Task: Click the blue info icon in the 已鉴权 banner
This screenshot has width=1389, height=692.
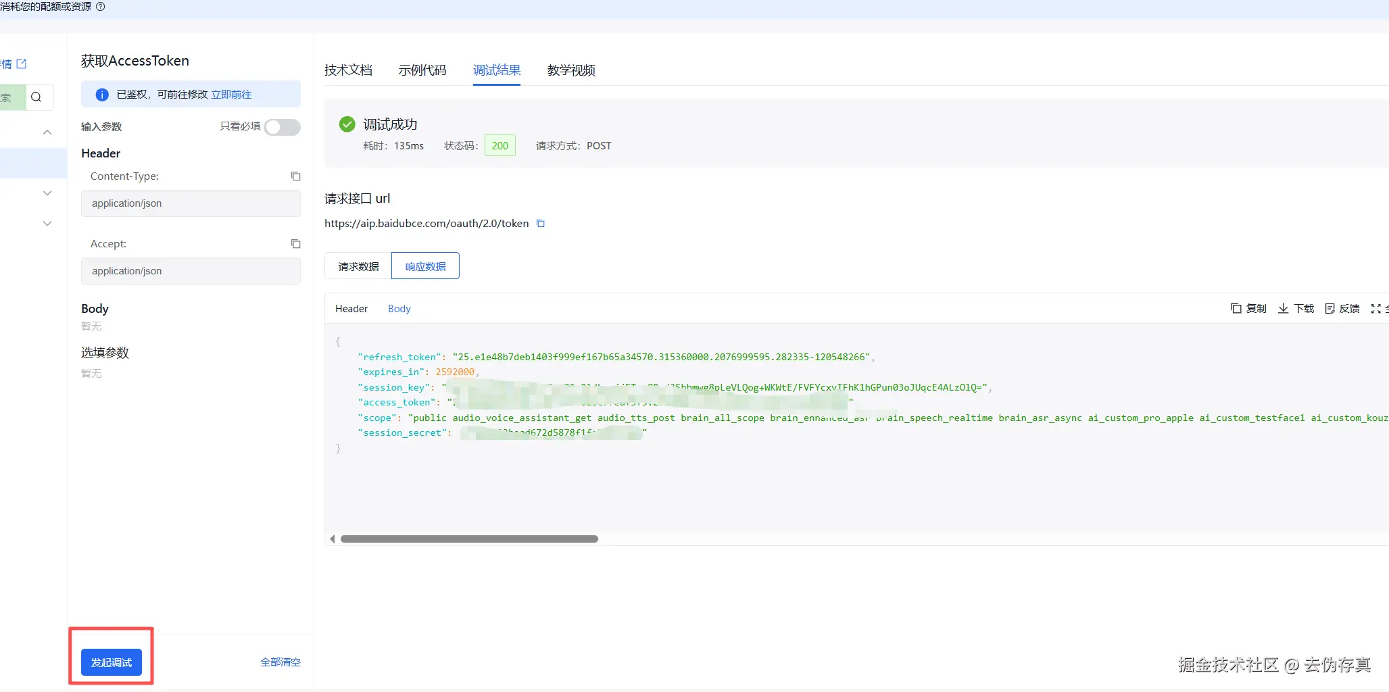Action: tap(102, 95)
